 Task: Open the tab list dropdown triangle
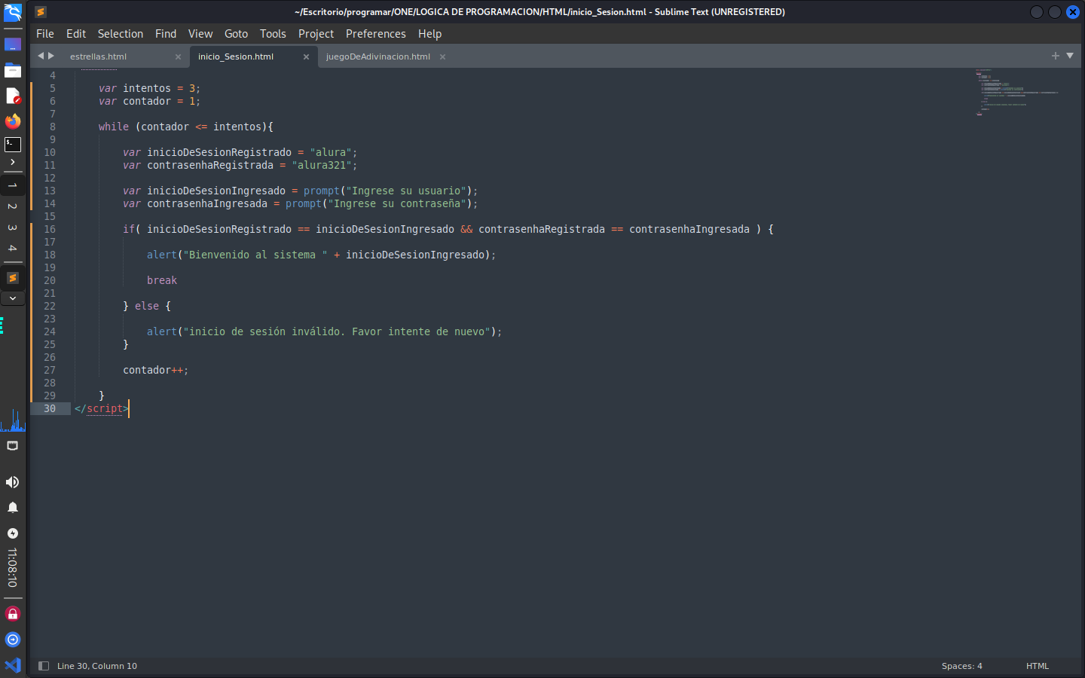pos(1070,56)
